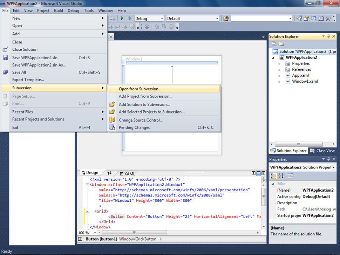Collapse the WPFApplication2 project node

(273, 58)
